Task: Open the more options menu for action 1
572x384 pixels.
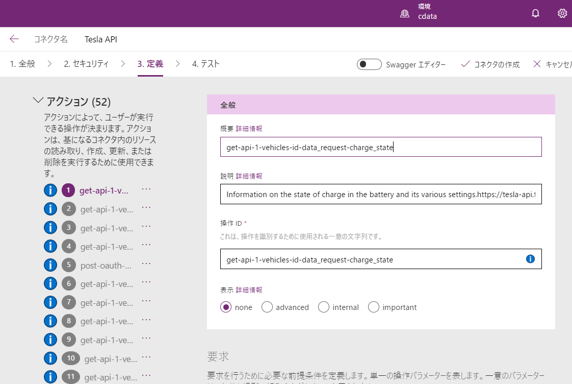Action: coord(146,189)
